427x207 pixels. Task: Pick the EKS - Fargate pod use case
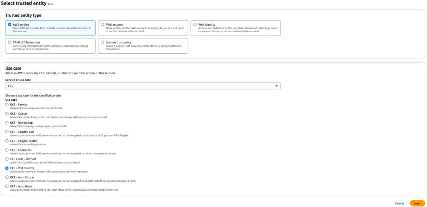click(7, 132)
